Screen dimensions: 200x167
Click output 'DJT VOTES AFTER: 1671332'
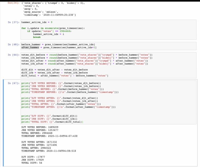(x=39, y=142)
